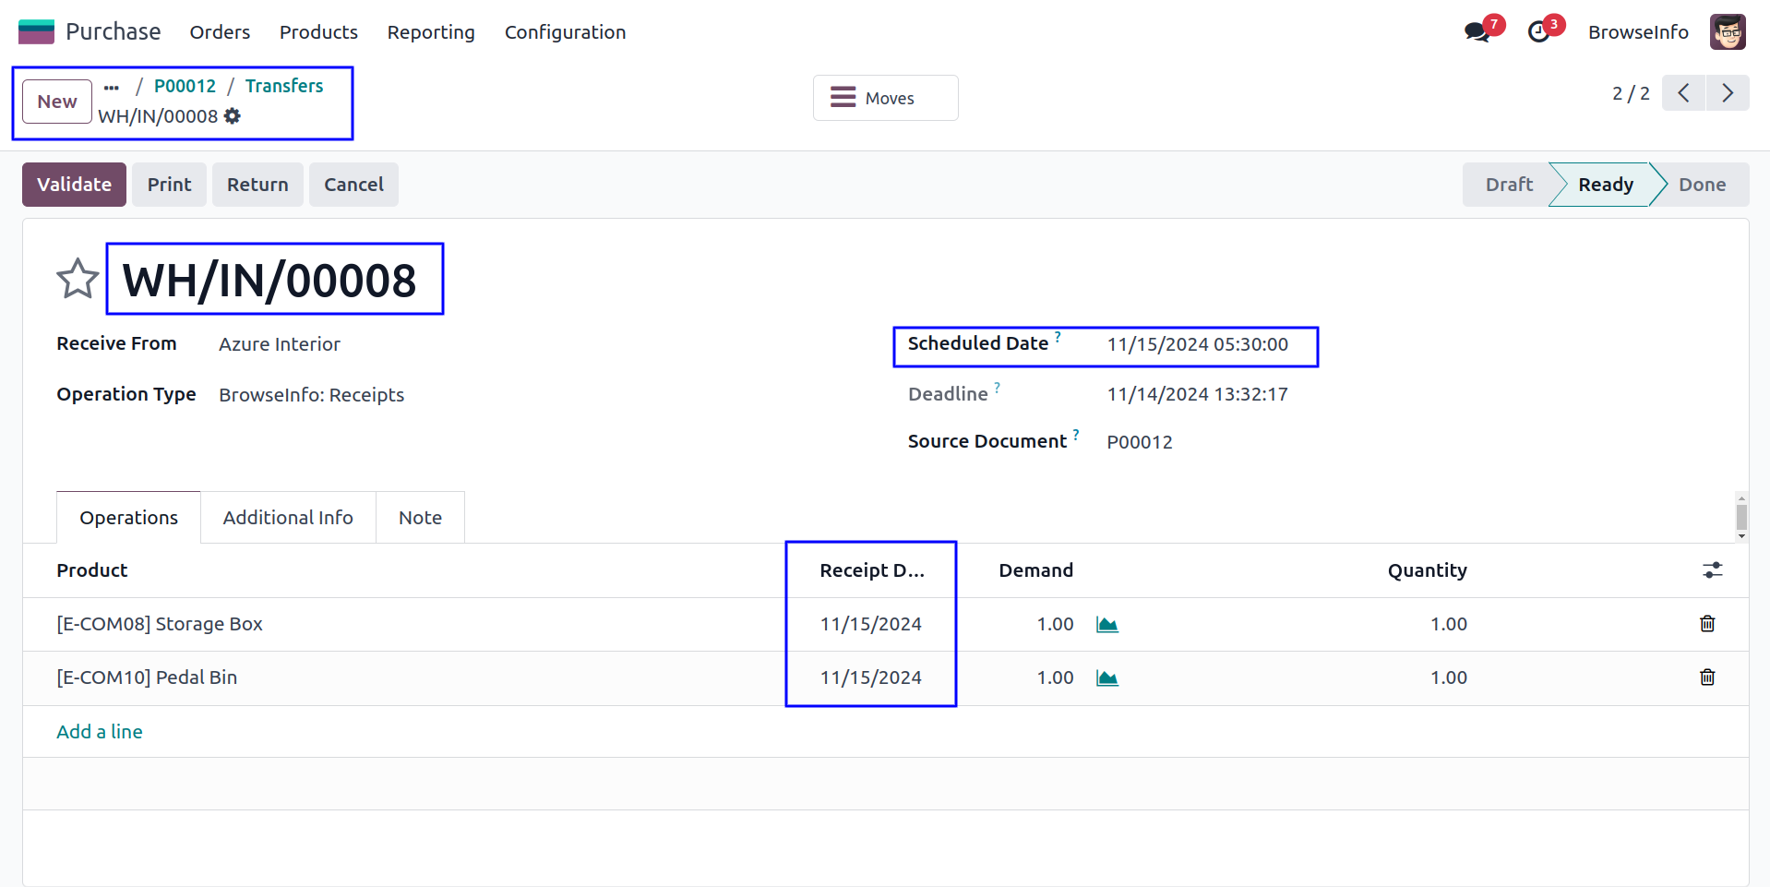Screen dimensions: 1770x887
Task: Set the status to Done stage
Action: tap(1701, 185)
